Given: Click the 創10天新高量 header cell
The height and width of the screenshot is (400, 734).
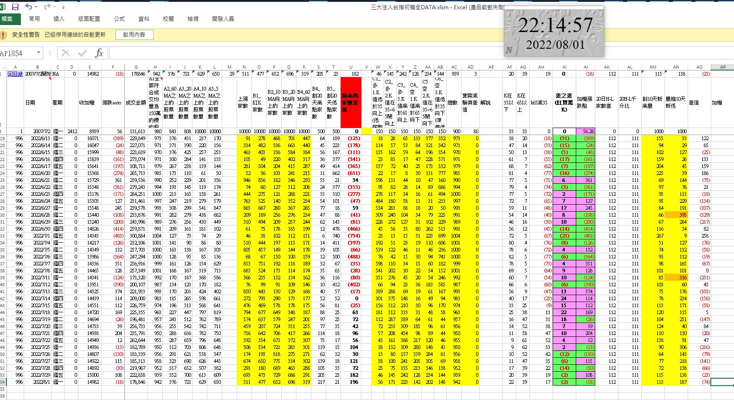Looking at the screenshot, I should coord(653,103).
